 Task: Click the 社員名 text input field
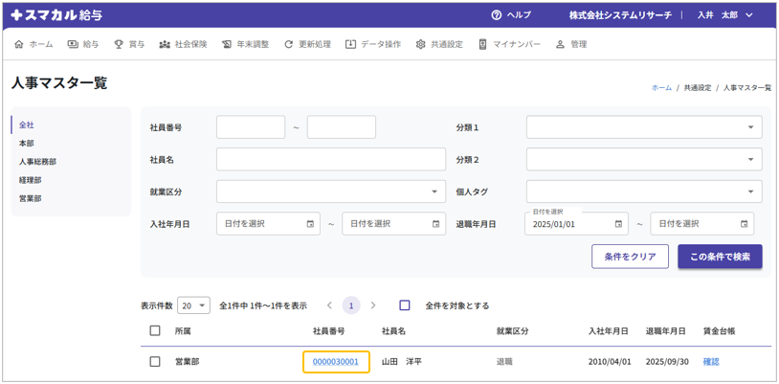coord(330,160)
